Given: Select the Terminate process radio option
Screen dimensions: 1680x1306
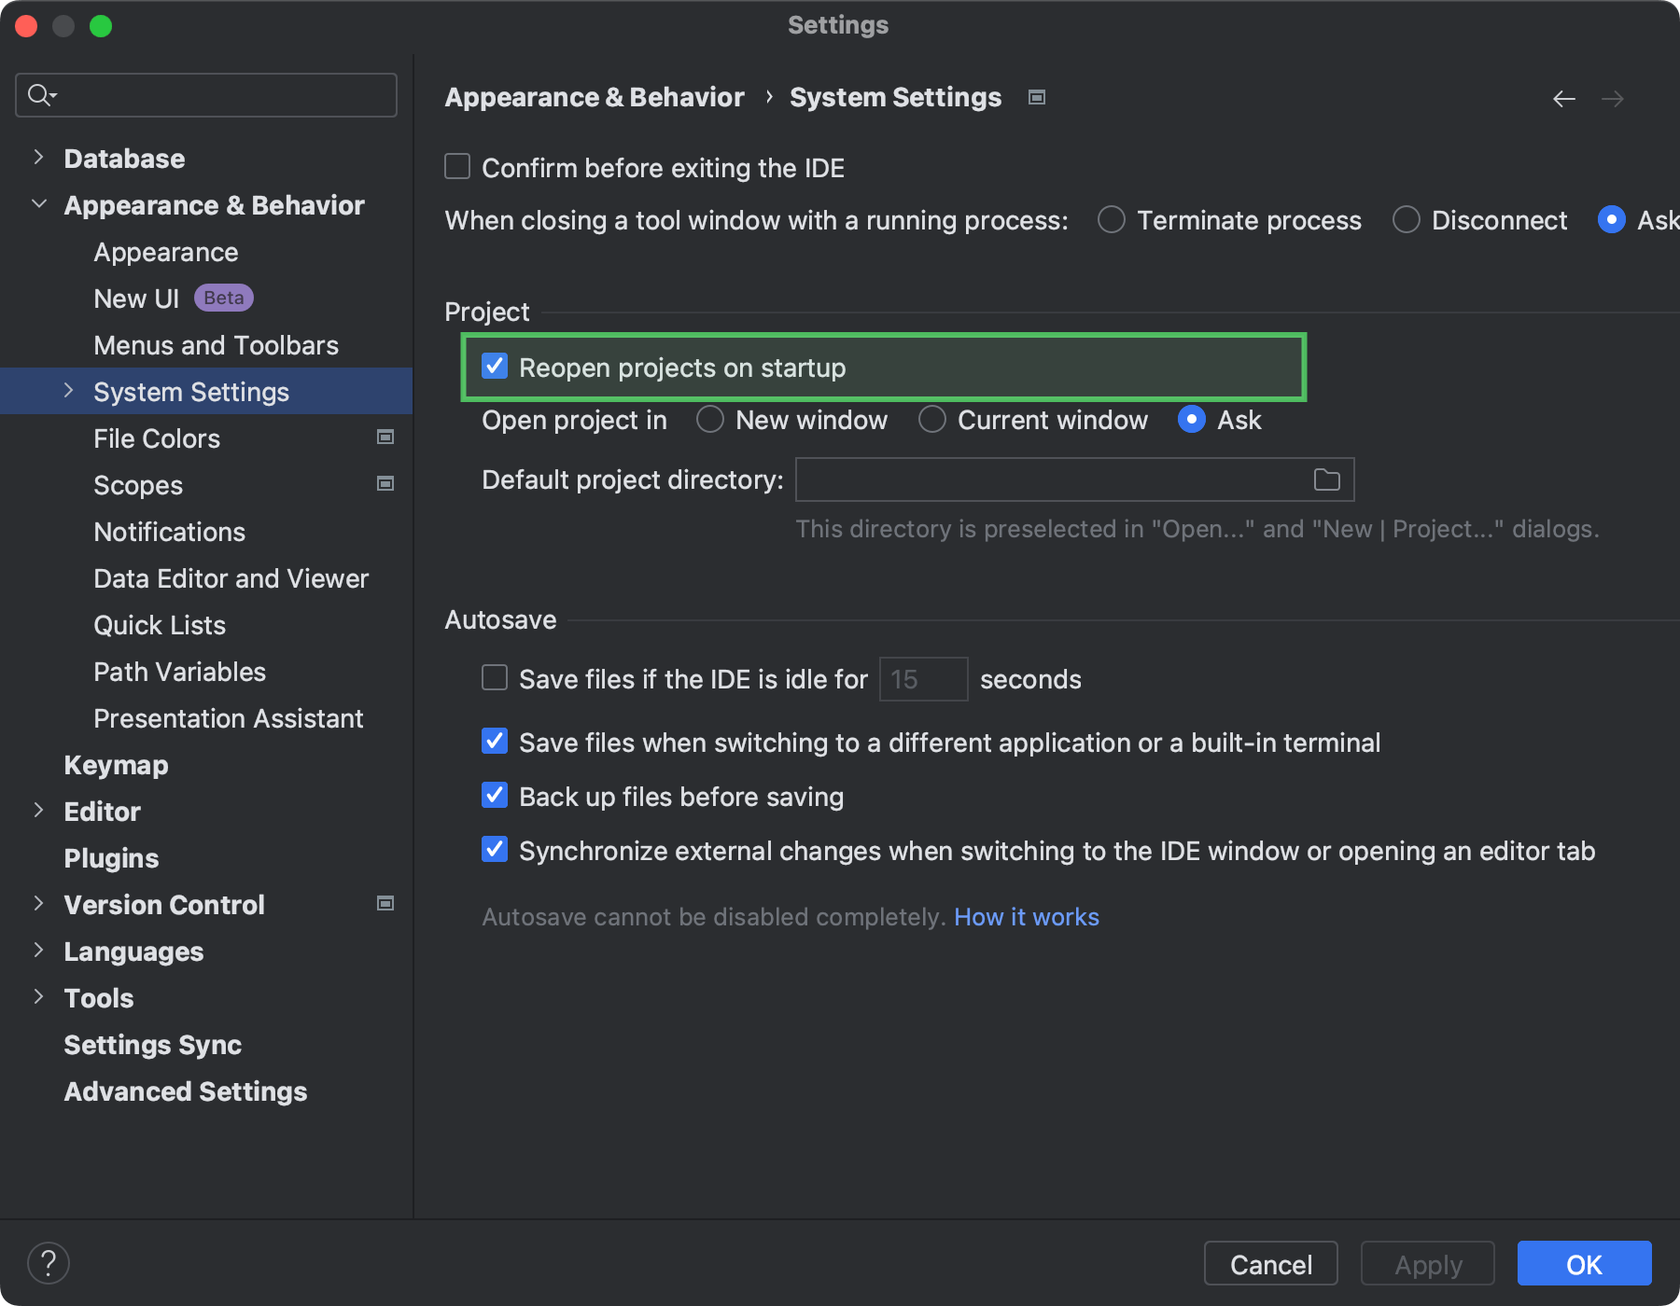Looking at the screenshot, I should [1111, 219].
